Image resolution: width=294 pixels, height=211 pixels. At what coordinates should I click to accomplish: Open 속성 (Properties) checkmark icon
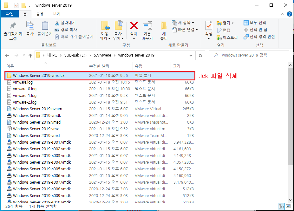click(x=209, y=26)
